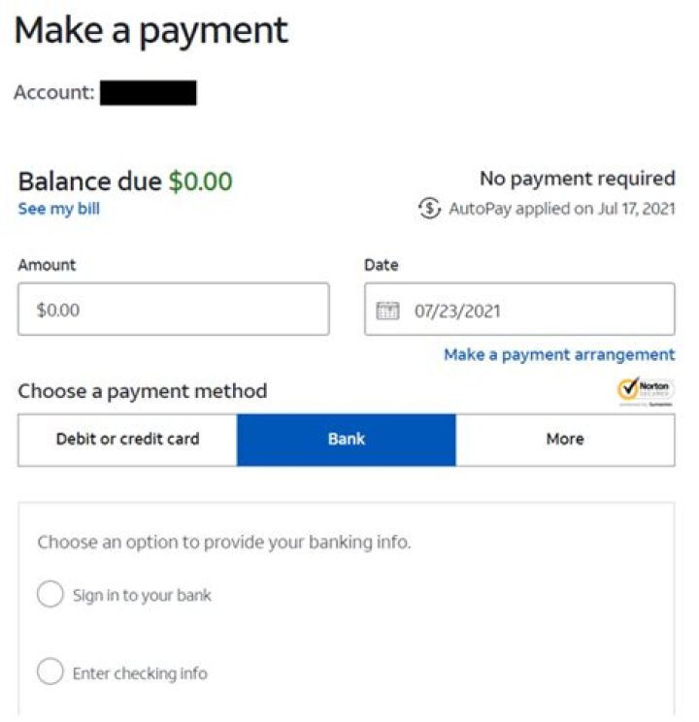The height and width of the screenshot is (722, 699).
Task: Click the 07/23/2021 date value
Action: [x=458, y=311]
